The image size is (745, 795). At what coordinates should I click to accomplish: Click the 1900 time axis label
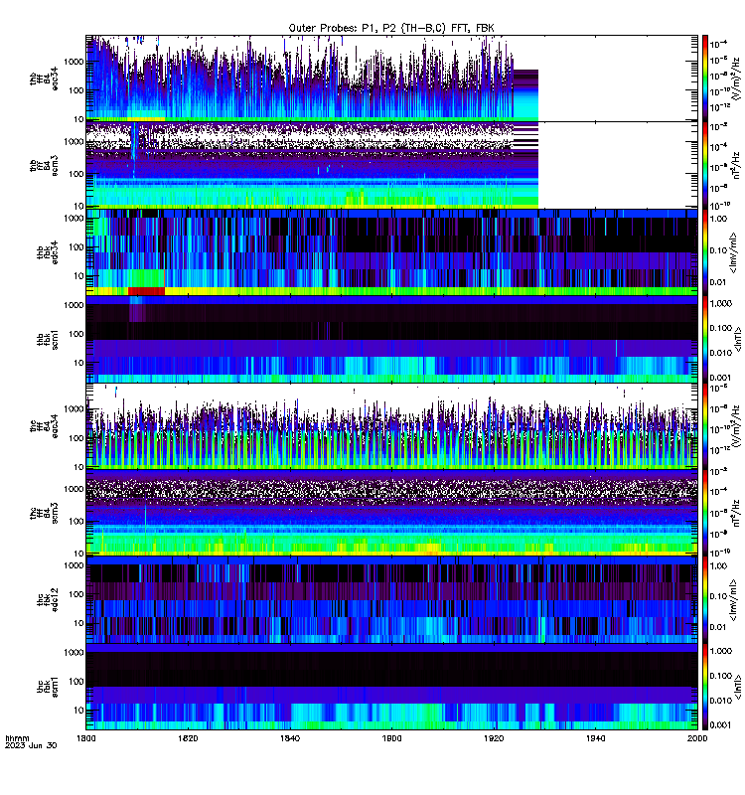(391, 738)
